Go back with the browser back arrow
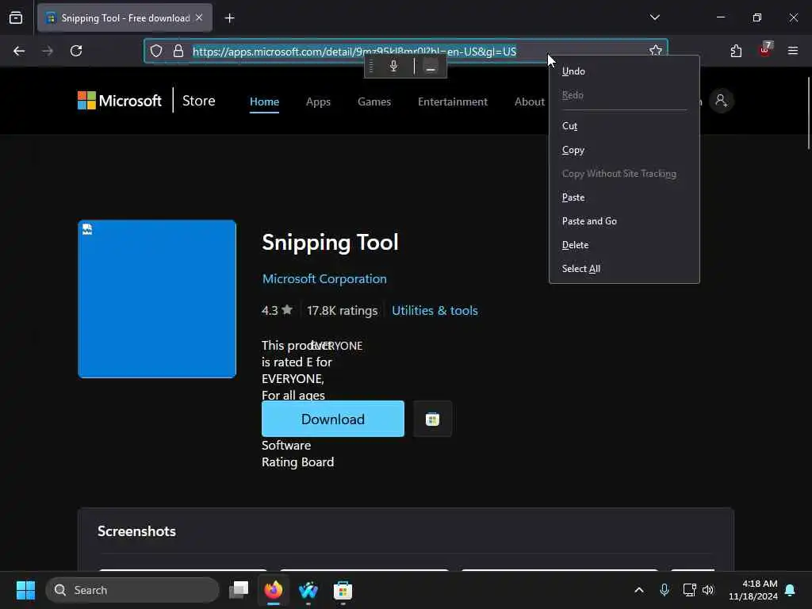The image size is (812, 609). (x=19, y=51)
